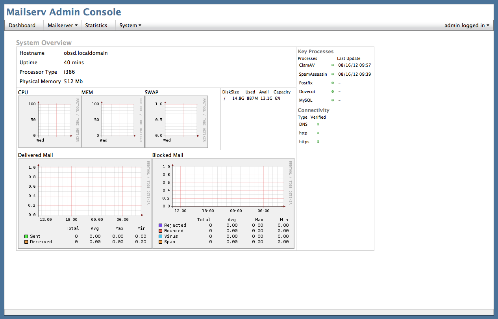Click the Mailserv Admin Console title

(64, 12)
